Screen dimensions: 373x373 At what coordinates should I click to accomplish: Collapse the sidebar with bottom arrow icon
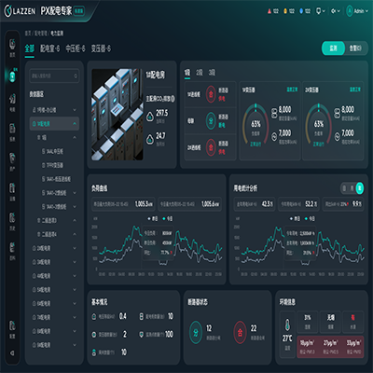(x=12, y=352)
